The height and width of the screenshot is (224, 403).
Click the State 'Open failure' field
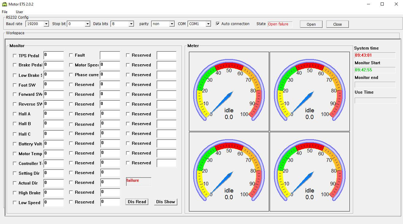pos(280,24)
